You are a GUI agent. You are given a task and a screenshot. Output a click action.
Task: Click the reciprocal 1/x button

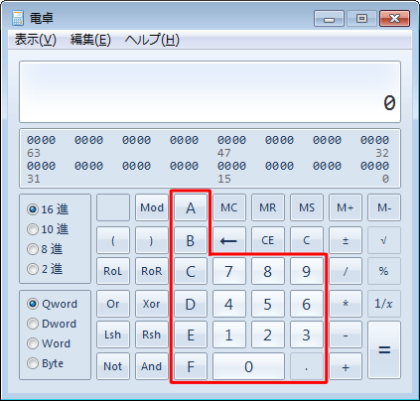(x=384, y=304)
